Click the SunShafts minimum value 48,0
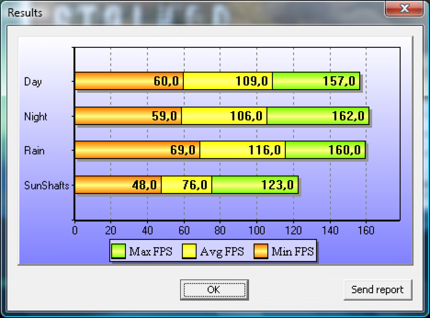 pyautogui.click(x=144, y=185)
